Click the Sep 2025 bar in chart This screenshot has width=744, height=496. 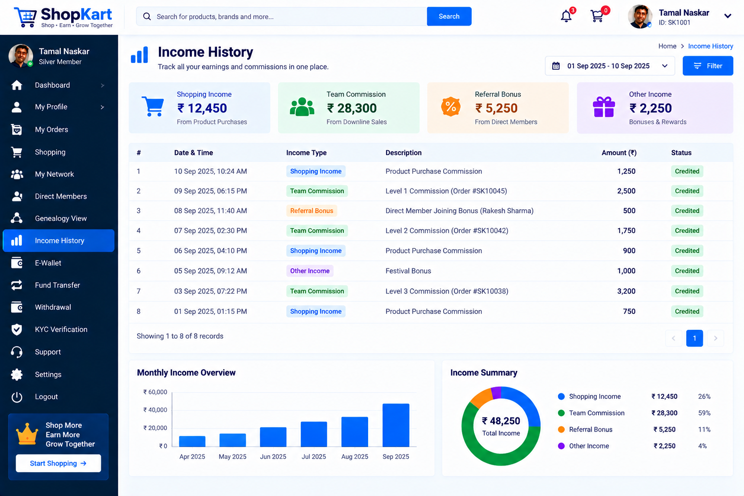pyautogui.click(x=396, y=425)
